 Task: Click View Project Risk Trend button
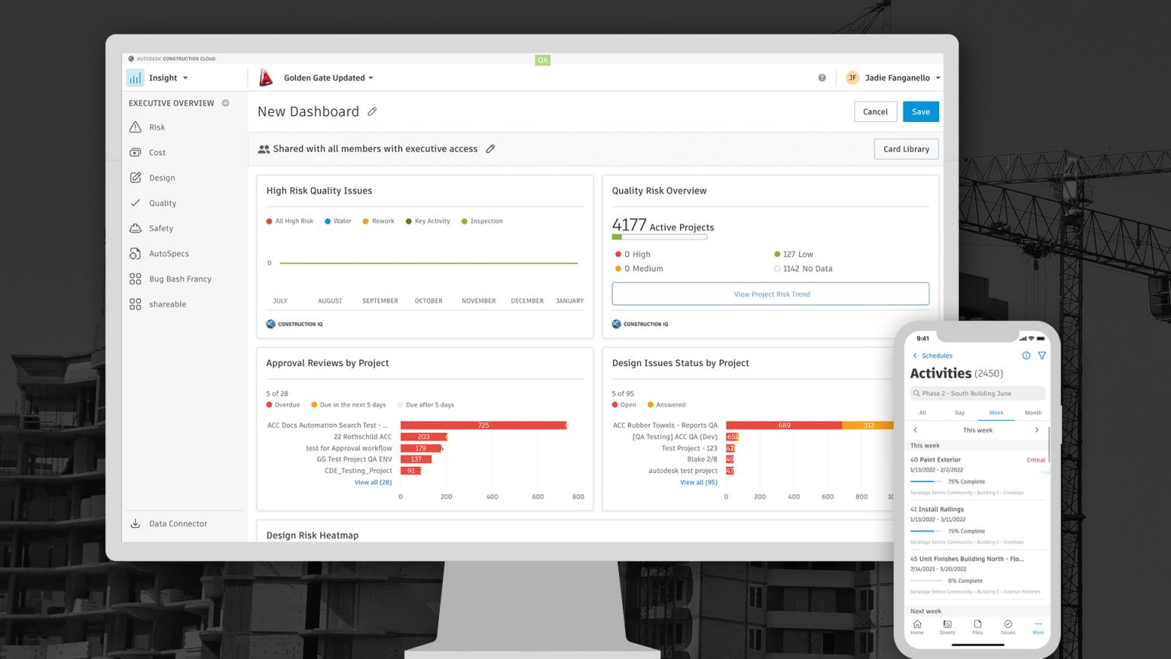click(770, 294)
